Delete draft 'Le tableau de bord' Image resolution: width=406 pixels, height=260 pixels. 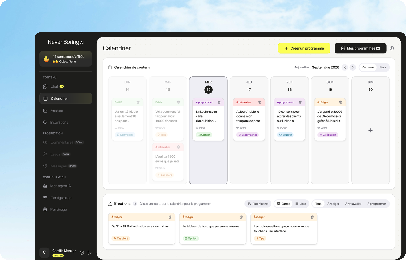pos(241,217)
